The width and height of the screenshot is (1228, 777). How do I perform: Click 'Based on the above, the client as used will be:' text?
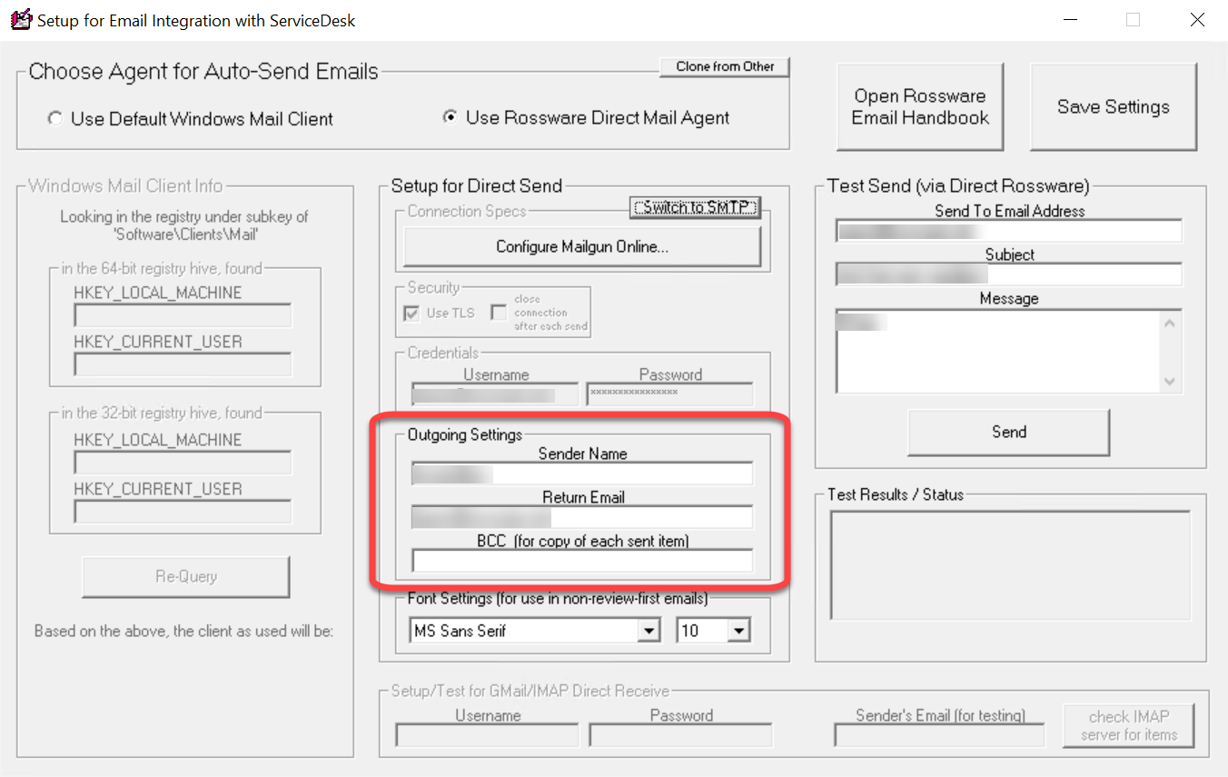(184, 631)
